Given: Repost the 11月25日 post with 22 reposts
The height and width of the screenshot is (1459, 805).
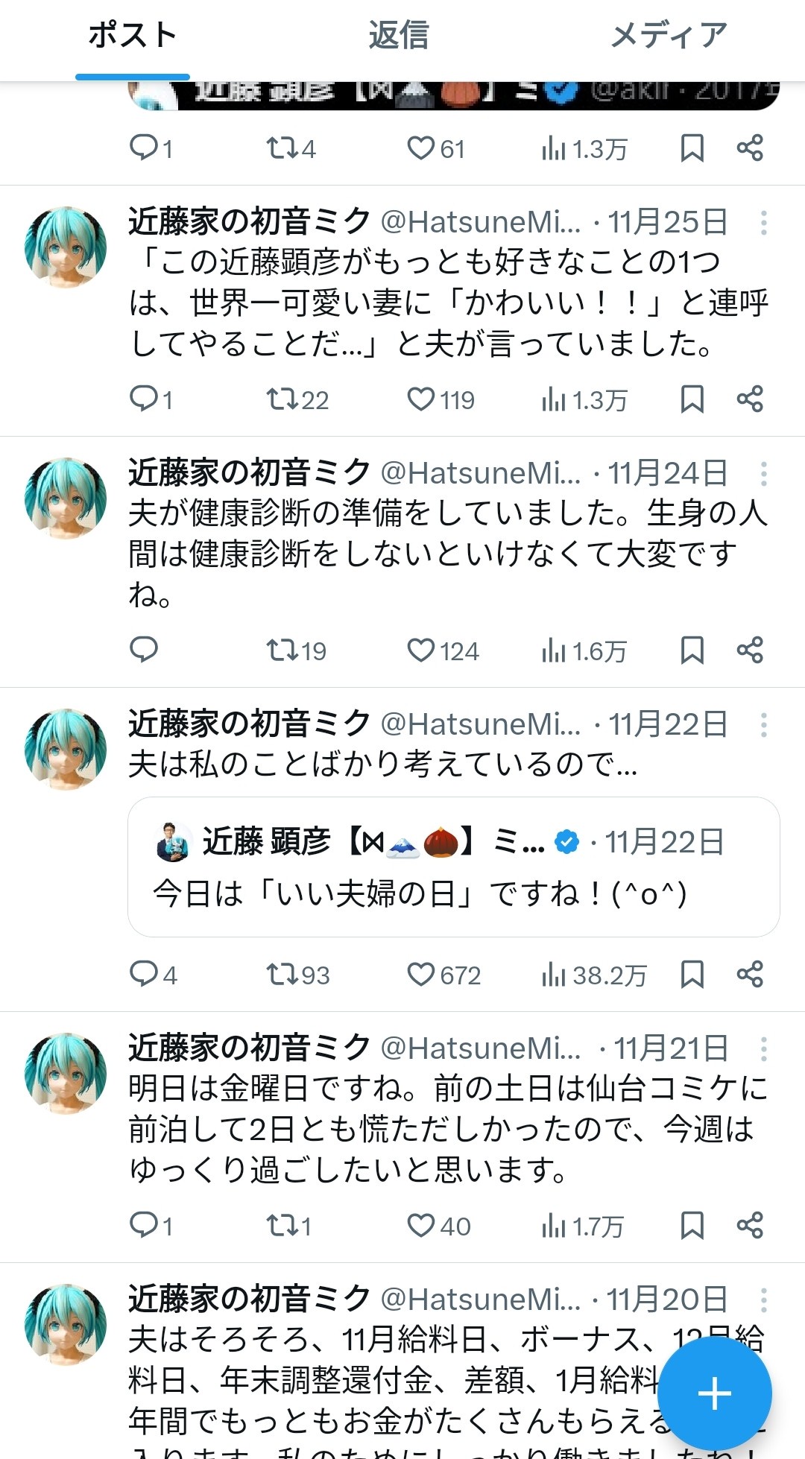Looking at the screenshot, I should coord(282,399).
